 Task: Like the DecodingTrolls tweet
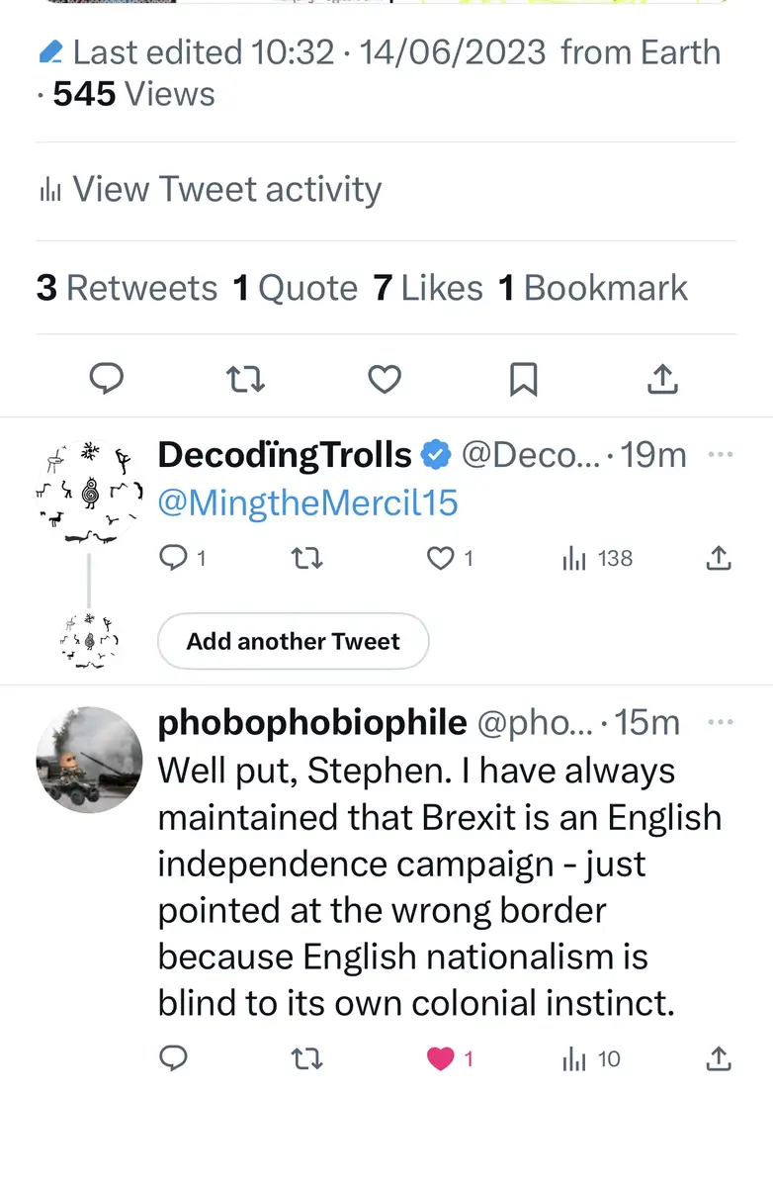coord(441,559)
